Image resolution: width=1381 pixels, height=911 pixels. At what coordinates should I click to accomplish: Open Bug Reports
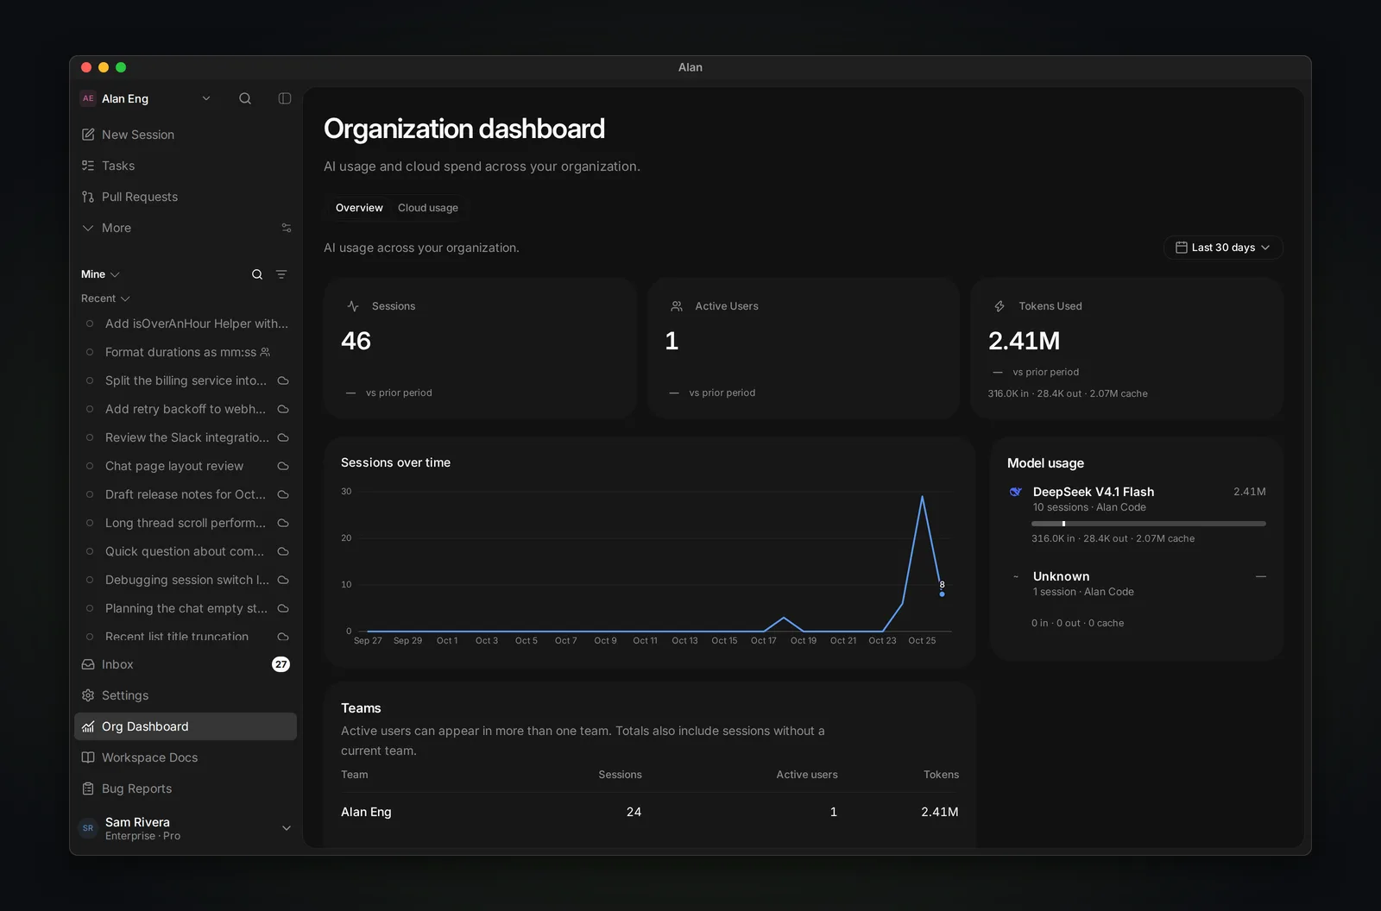click(x=186, y=788)
